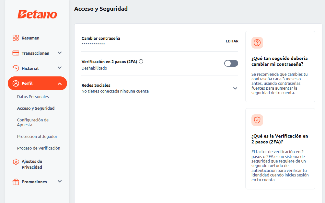Screen dimensions: 325x203
Task: Click the Betano logo
Action: coord(37,14)
